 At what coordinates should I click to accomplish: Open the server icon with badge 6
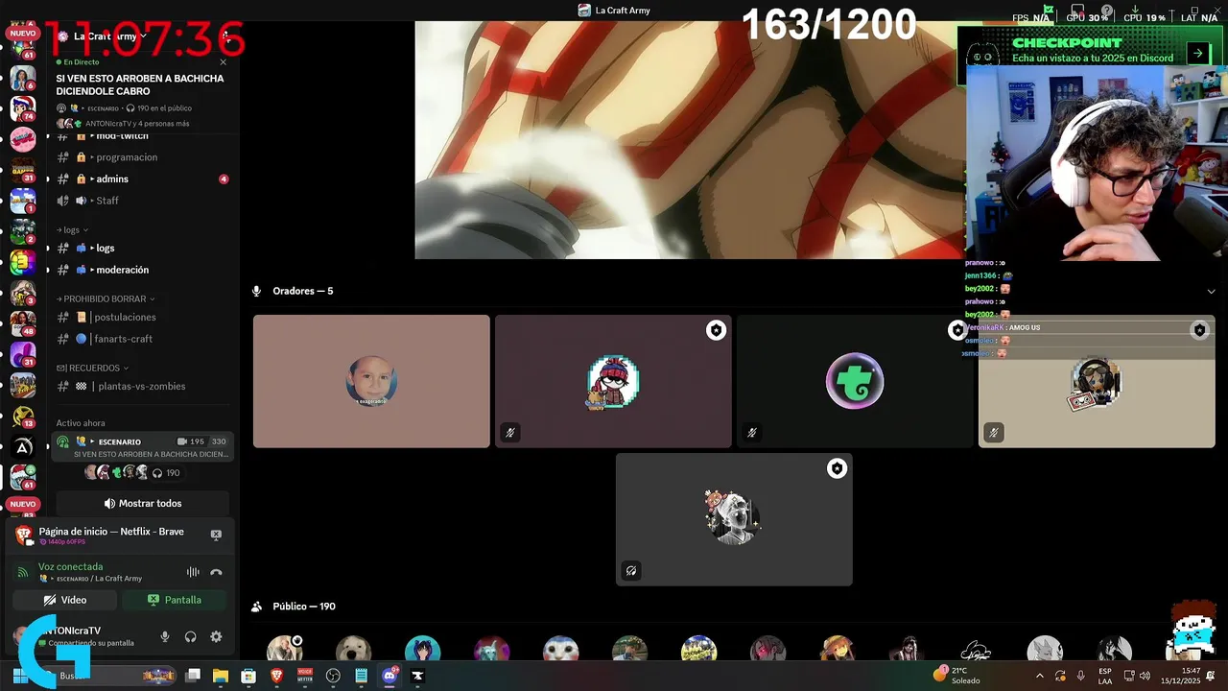[x=22, y=77]
